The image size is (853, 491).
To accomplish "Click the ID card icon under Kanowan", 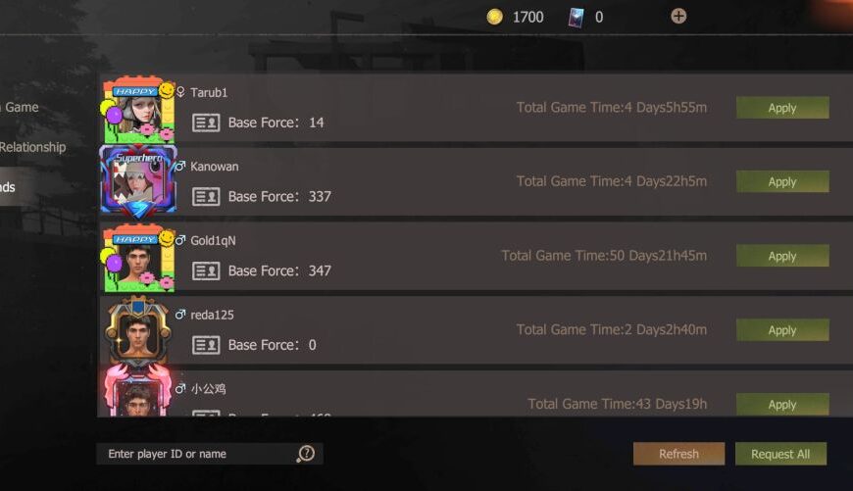I will click(206, 196).
